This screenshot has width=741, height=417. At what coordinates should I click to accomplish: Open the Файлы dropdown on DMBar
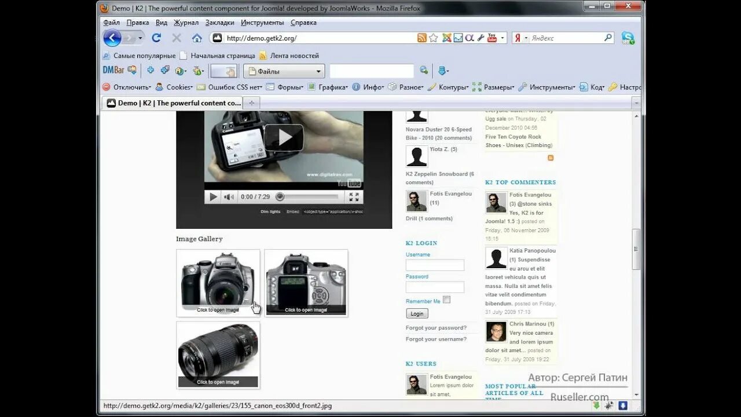click(x=284, y=71)
